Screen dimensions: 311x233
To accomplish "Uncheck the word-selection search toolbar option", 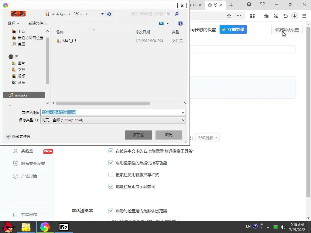I will point(111,151).
